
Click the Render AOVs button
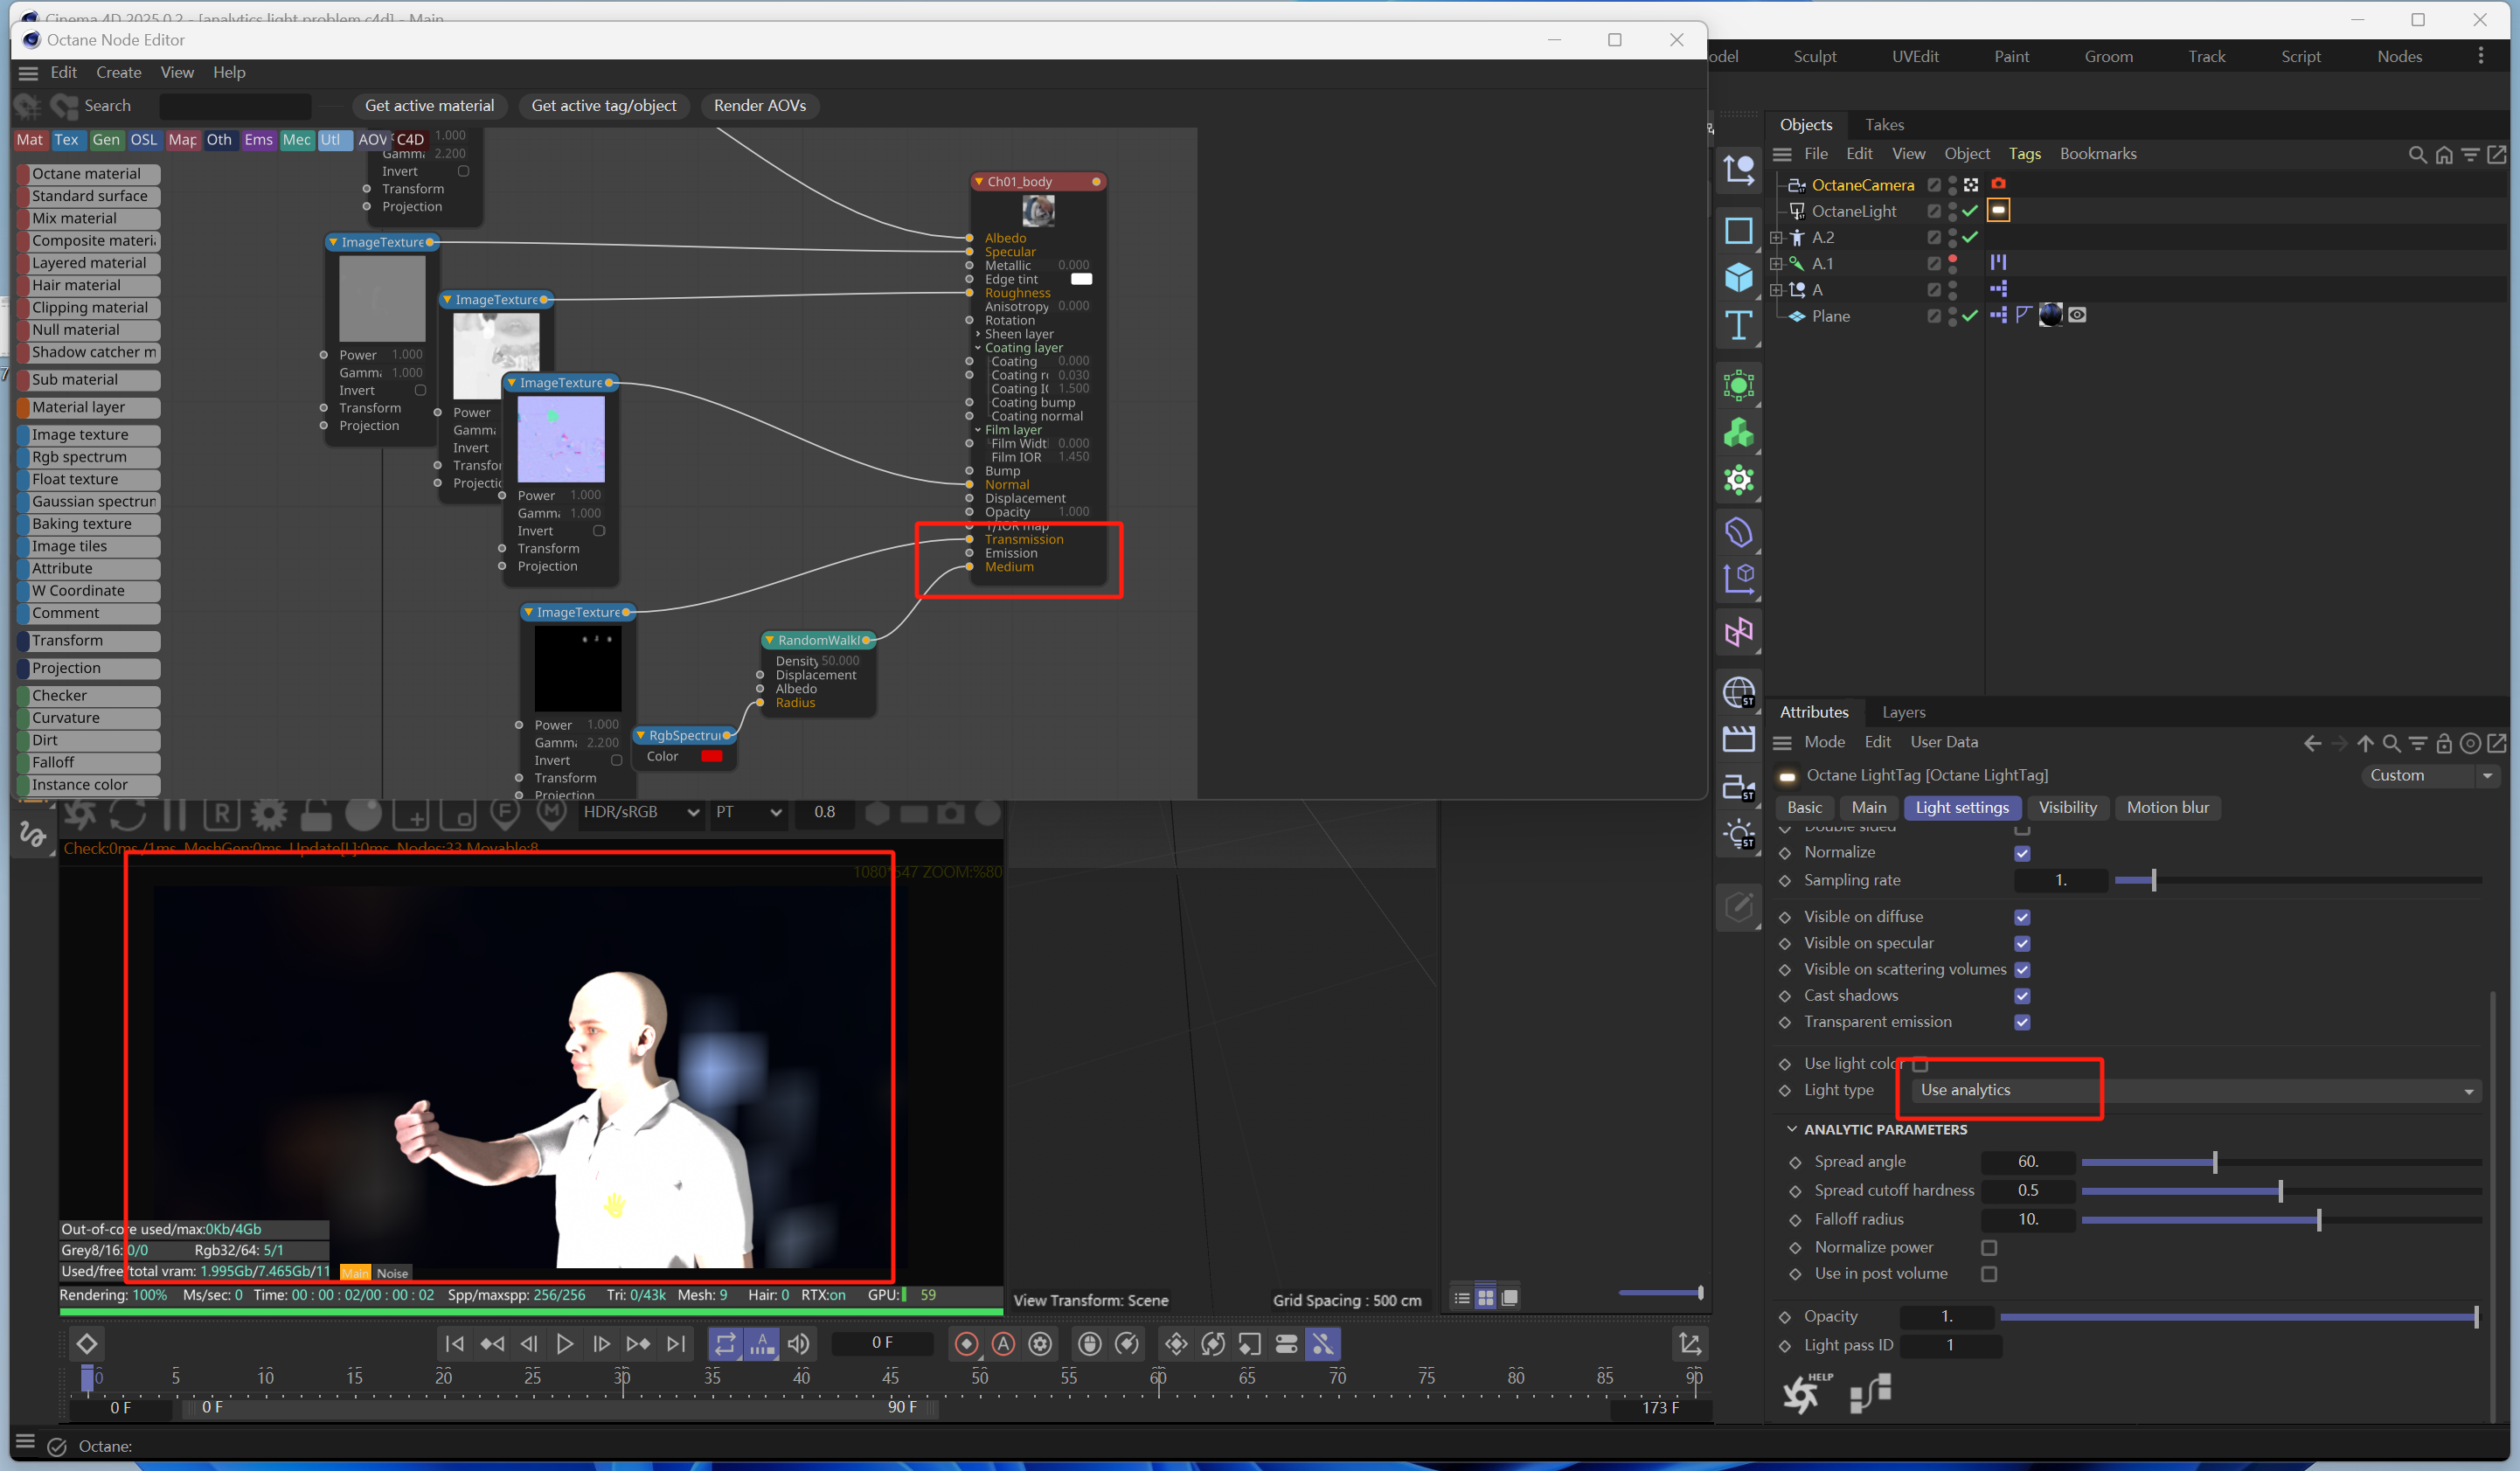click(x=759, y=105)
